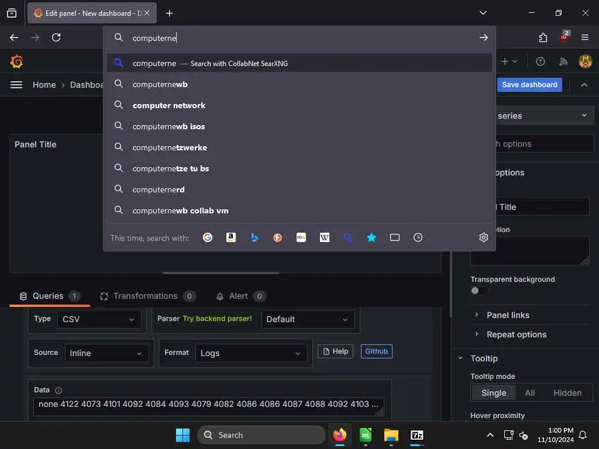
Task: Toggle Transparent background switch
Action: click(479, 291)
